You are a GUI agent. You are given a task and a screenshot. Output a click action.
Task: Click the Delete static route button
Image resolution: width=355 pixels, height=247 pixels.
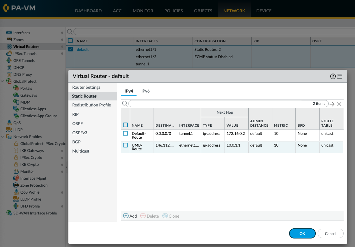[149, 216]
